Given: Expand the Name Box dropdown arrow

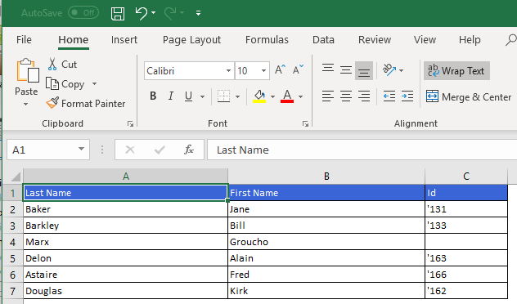Looking at the screenshot, I should pyautogui.click(x=81, y=150).
